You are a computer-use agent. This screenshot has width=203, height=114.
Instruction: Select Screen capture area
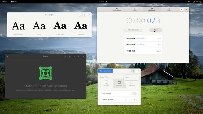107,83
